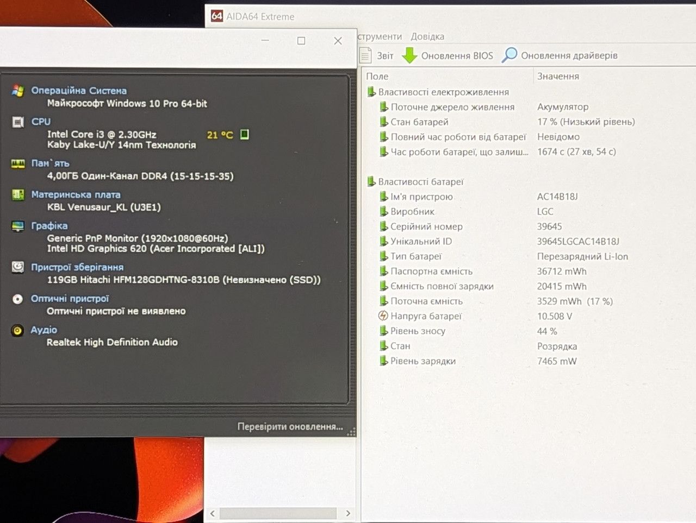The height and width of the screenshot is (523, 696).
Task: Open the Пам'ять section link
Action: point(50,163)
